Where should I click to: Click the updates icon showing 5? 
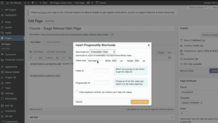coord(25,3)
